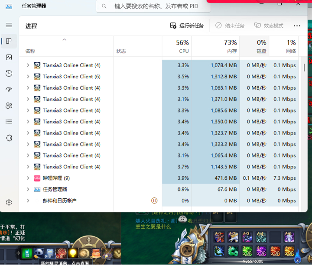This screenshot has width=312, height=265.
Task: Expand Tianxia3 process using 1,371.0 MB
Action: coord(28,99)
